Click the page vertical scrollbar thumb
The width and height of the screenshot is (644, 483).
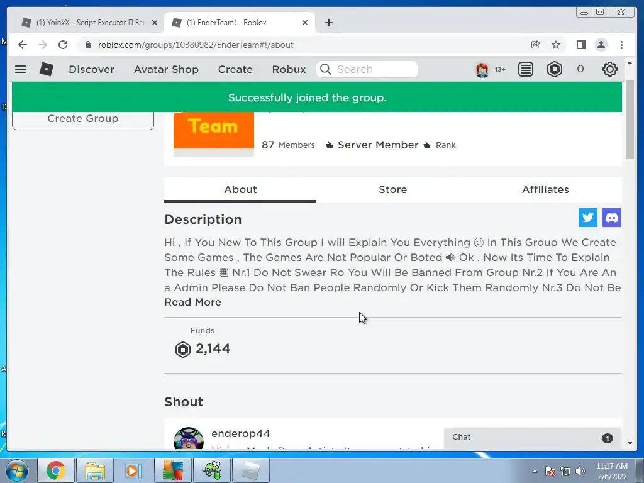[630, 119]
